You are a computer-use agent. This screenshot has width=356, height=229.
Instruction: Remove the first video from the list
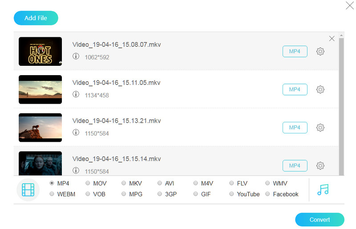coord(332,39)
